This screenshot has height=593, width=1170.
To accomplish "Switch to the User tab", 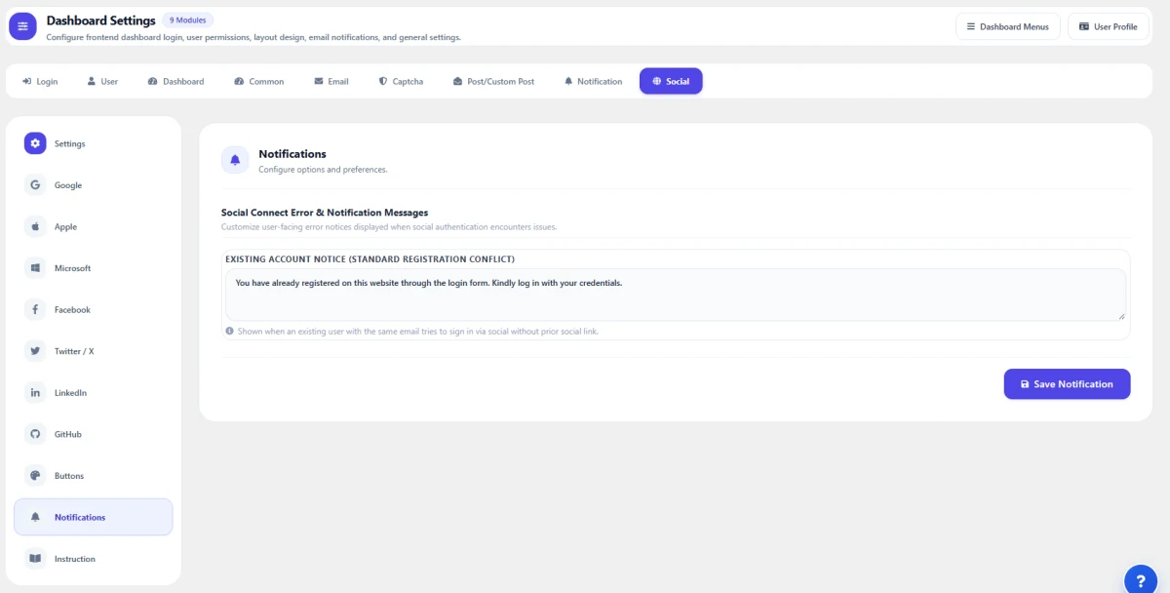I will 102,81.
